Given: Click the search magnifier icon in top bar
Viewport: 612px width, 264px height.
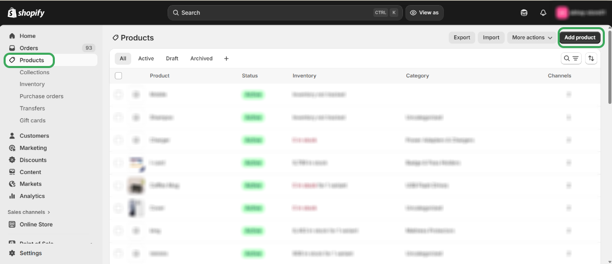Looking at the screenshot, I should (x=176, y=13).
